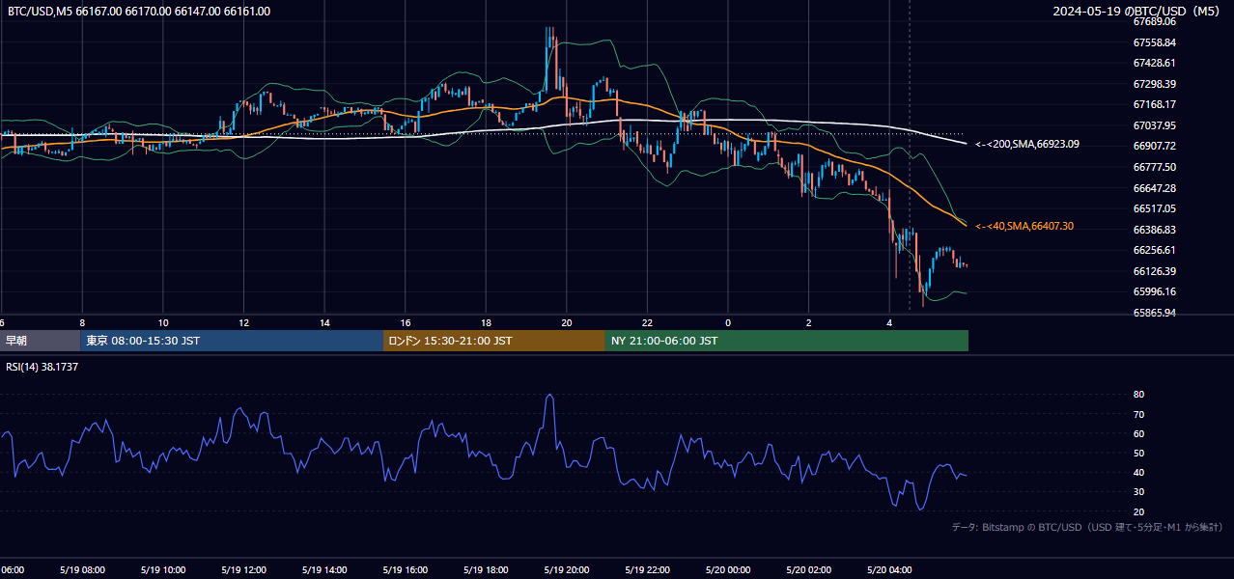
Task: Click RSI scale level 50
Action: point(1138,453)
